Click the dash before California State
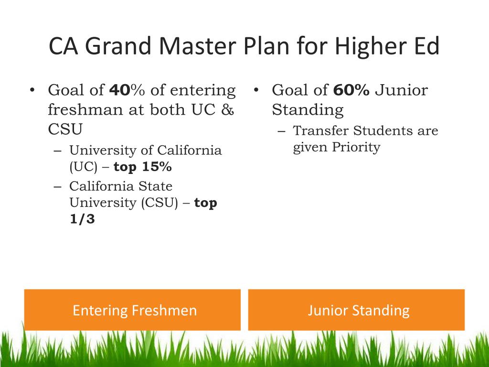 pos(58,187)
